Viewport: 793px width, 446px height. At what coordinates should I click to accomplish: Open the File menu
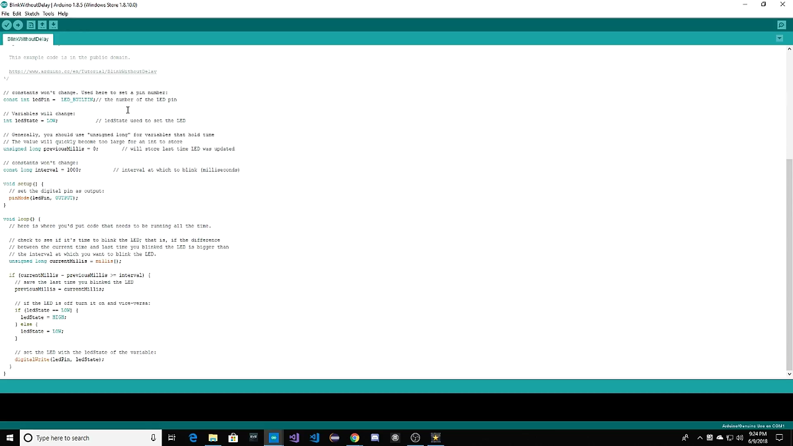(5, 14)
